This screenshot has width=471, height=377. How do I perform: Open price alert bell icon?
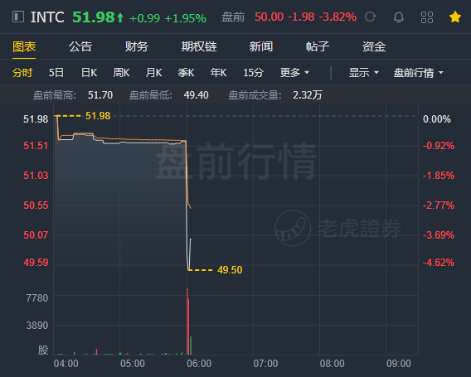click(399, 17)
